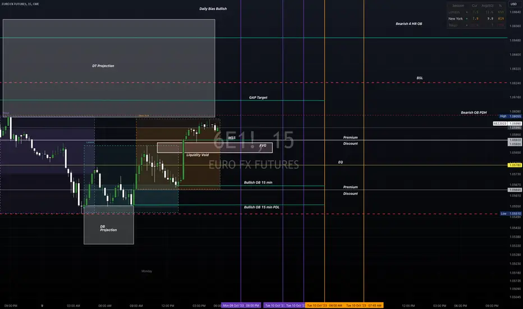Click the Liquidity Void label
Viewport: 523px width, 309px height.
[x=198, y=155]
